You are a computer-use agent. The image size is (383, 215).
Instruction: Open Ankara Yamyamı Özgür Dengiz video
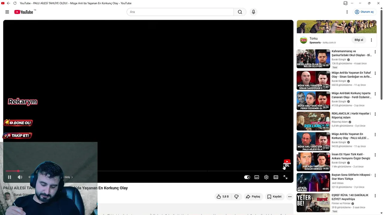(351, 156)
